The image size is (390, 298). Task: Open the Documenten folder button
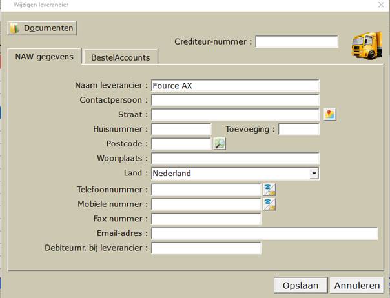click(x=42, y=28)
